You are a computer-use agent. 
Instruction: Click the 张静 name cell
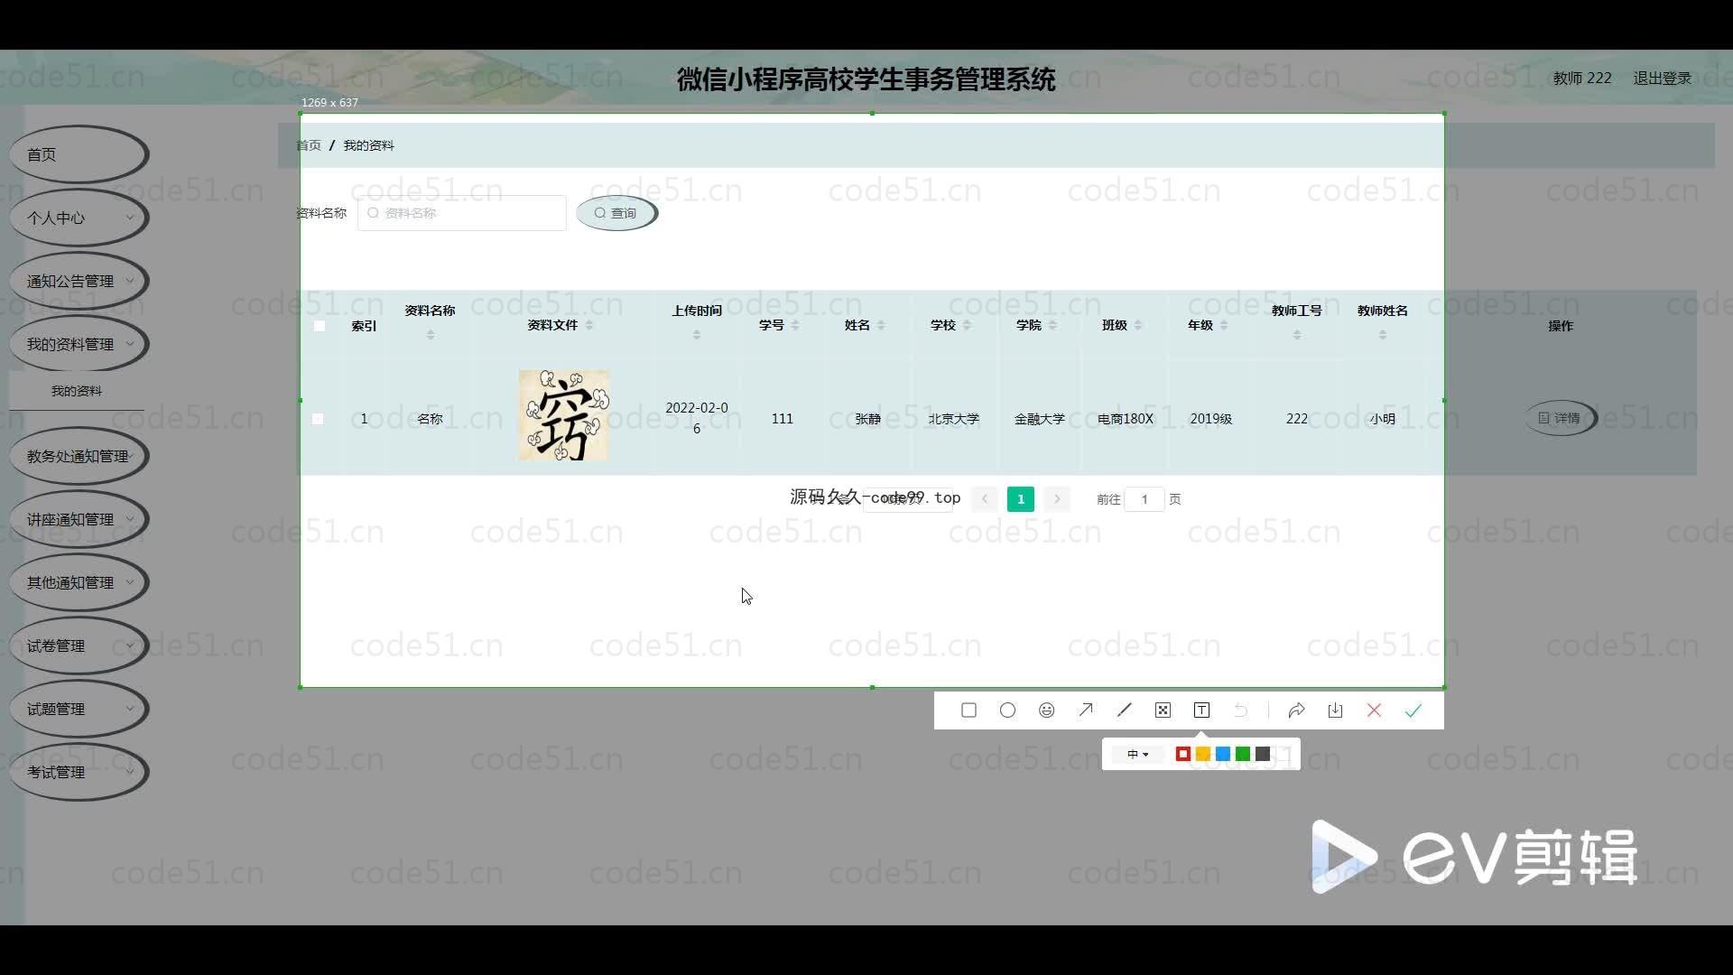(867, 419)
